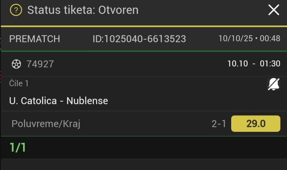Click the match code 74927
This screenshot has height=170, width=287.
tap(40, 64)
